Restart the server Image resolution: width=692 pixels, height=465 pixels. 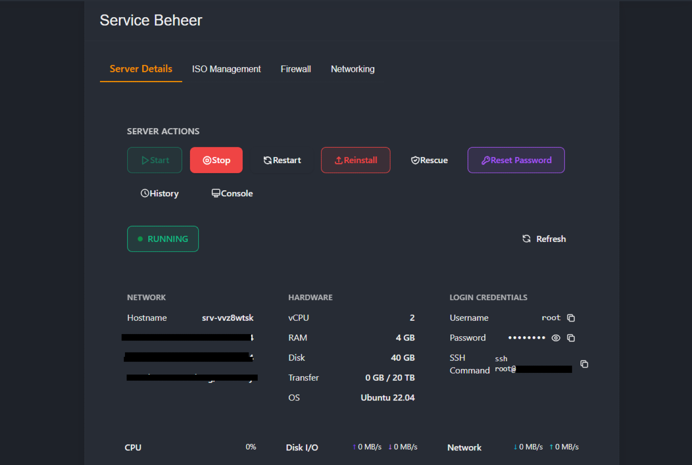[x=282, y=160]
